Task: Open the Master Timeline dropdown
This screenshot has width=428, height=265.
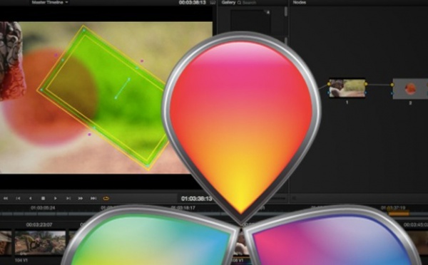Action: [50, 2]
